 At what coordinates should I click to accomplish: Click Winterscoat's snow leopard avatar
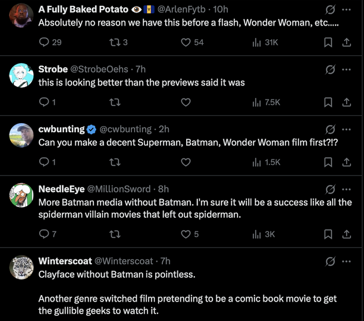[x=21, y=267]
